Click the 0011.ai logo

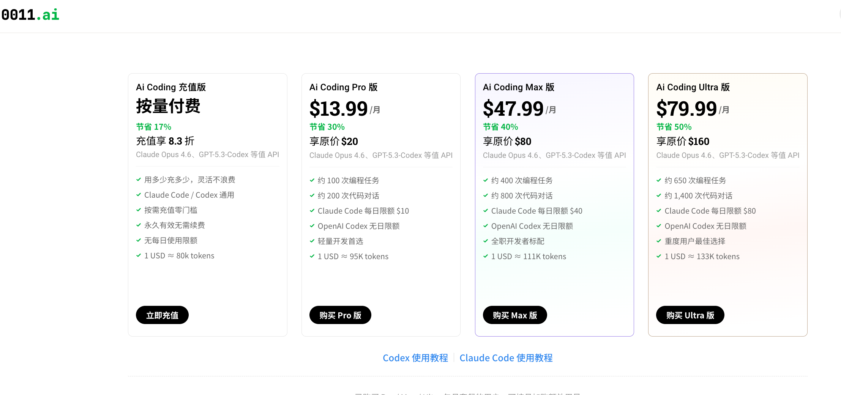coord(30,15)
